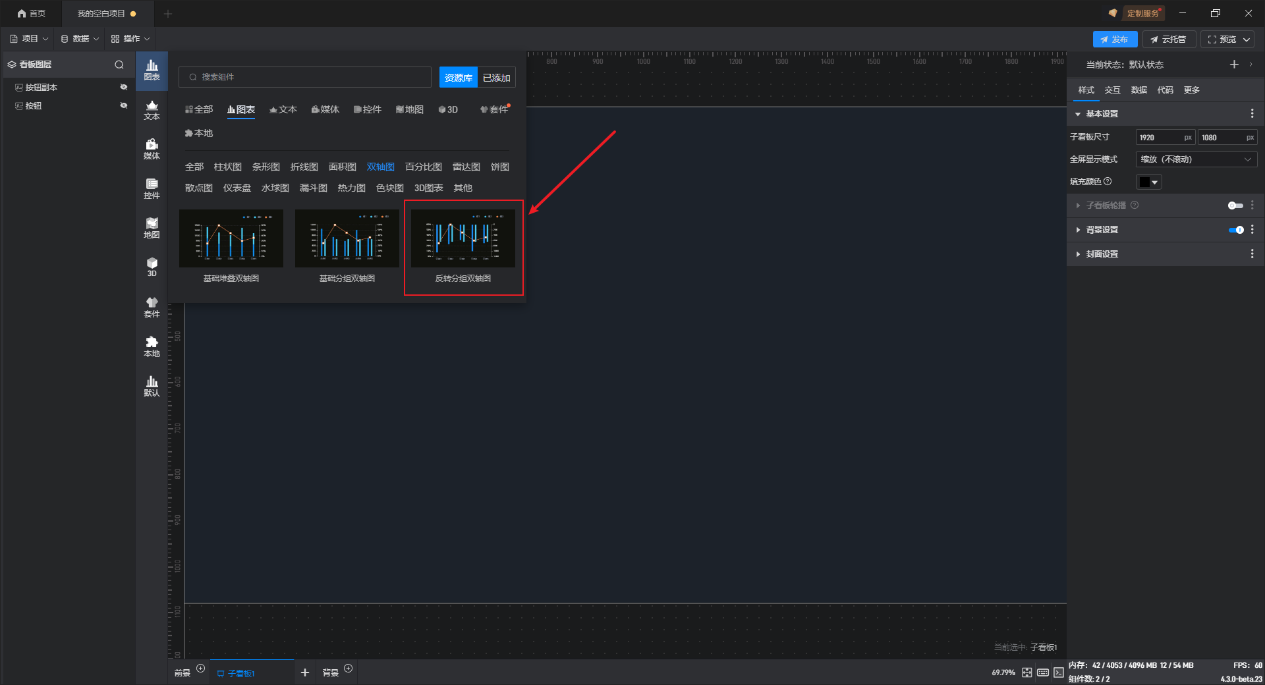This screenshot has width=1265, height=685.
Task: Open 全屏显示模式 dropdown
Action: (x=1196, y=159)
